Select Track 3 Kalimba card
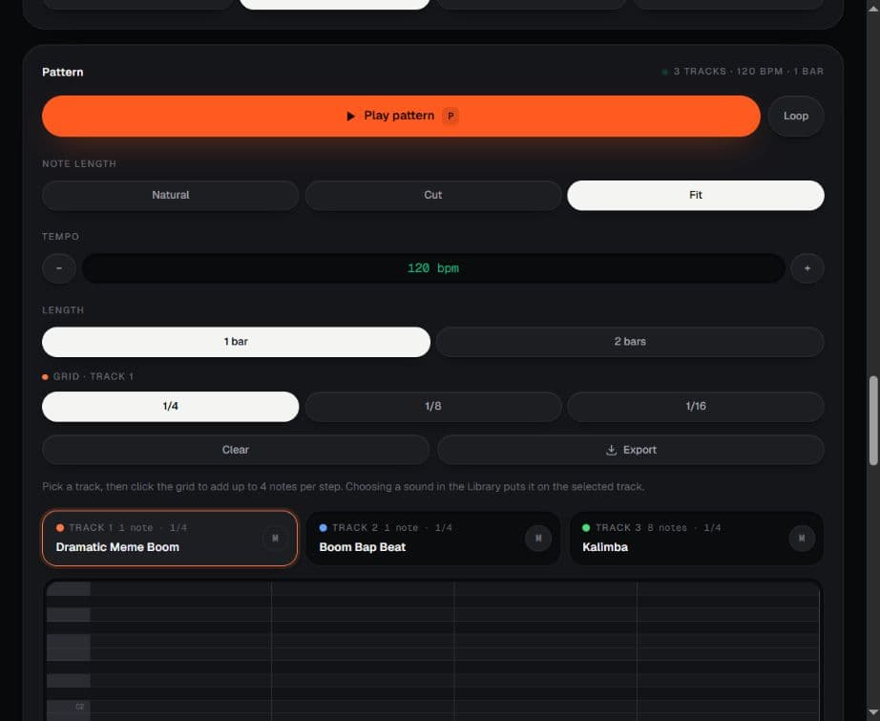Viewport: 880px width, 721px height. 697,538
